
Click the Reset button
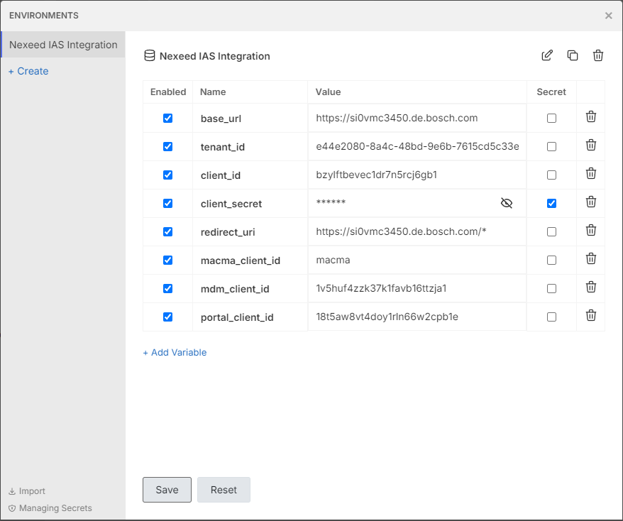point(224,490)
